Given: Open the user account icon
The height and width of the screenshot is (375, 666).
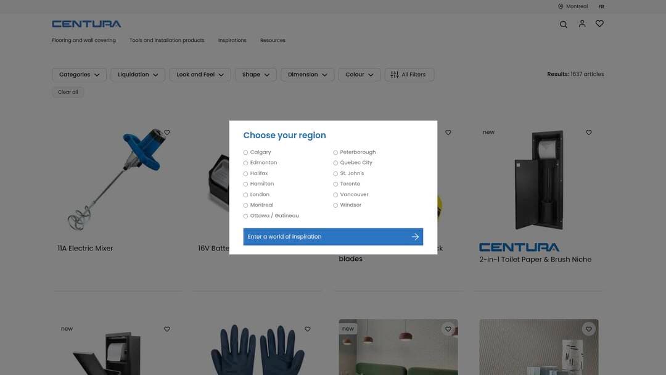Looking at the screenshot, I should point(582,24).
